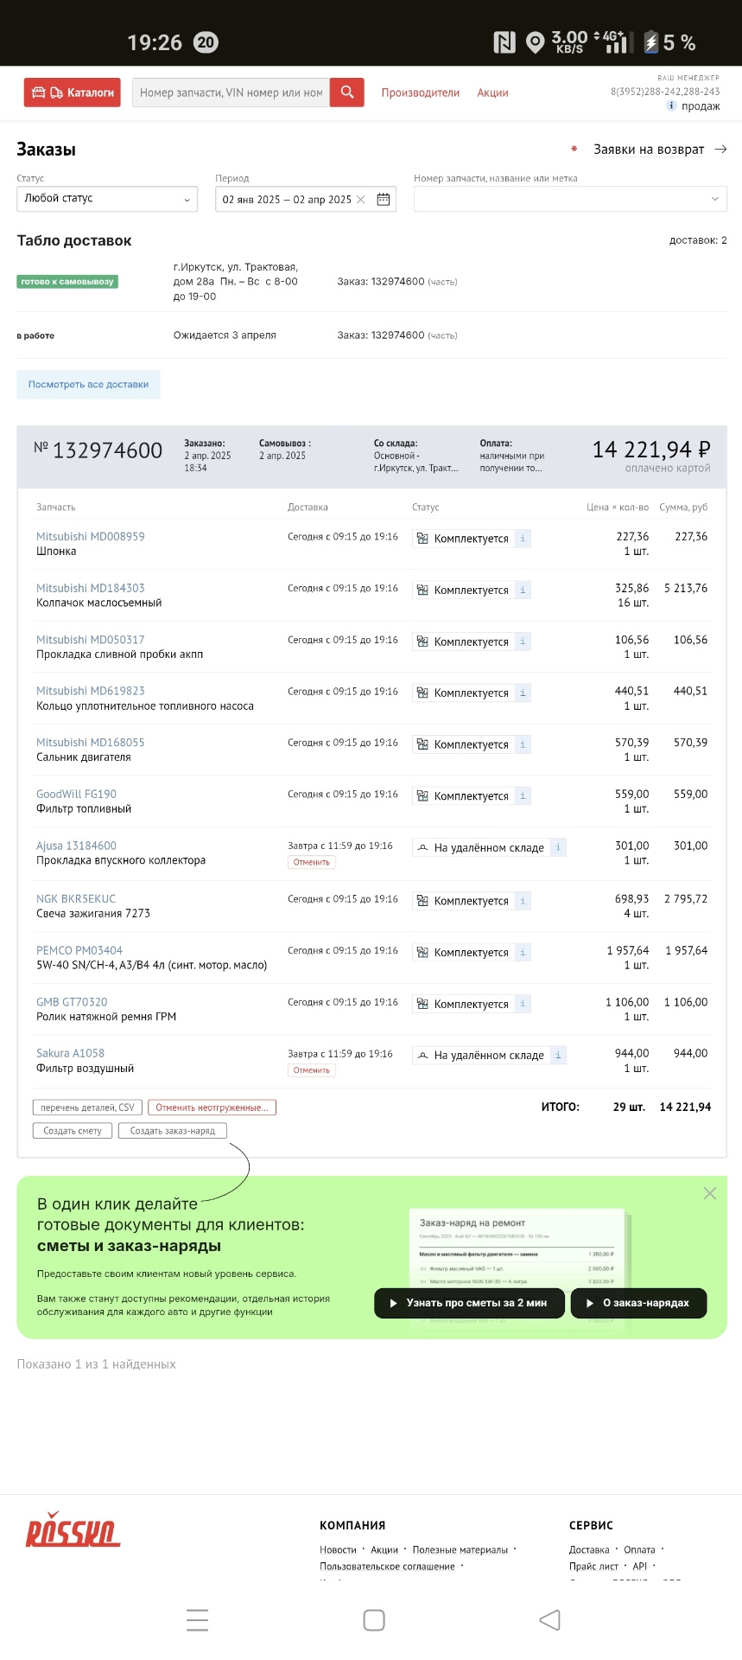
Task: Open the Каталоги menu
Action: coord(73,93)
